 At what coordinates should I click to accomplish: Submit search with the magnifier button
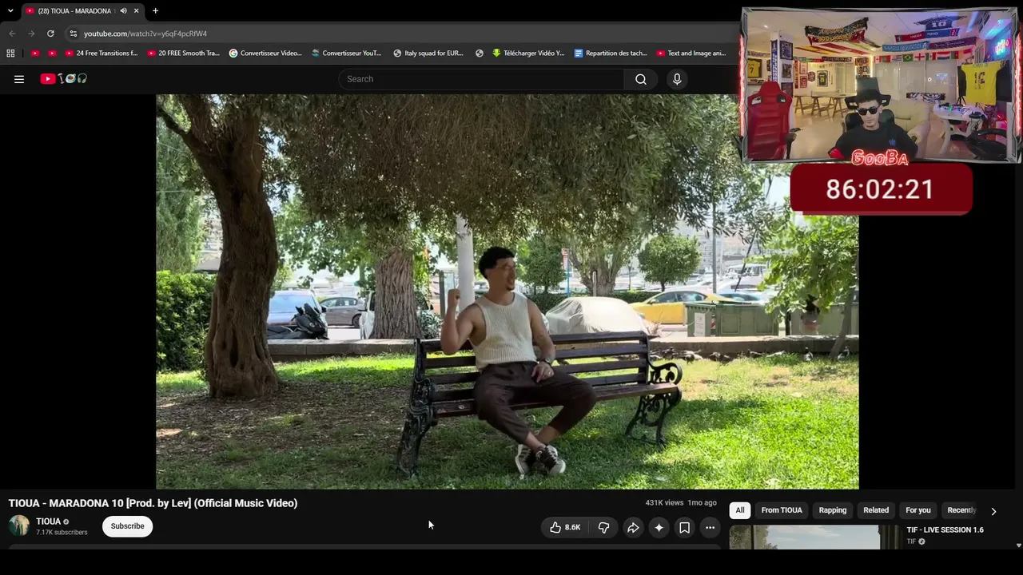(x=641, y=79)
